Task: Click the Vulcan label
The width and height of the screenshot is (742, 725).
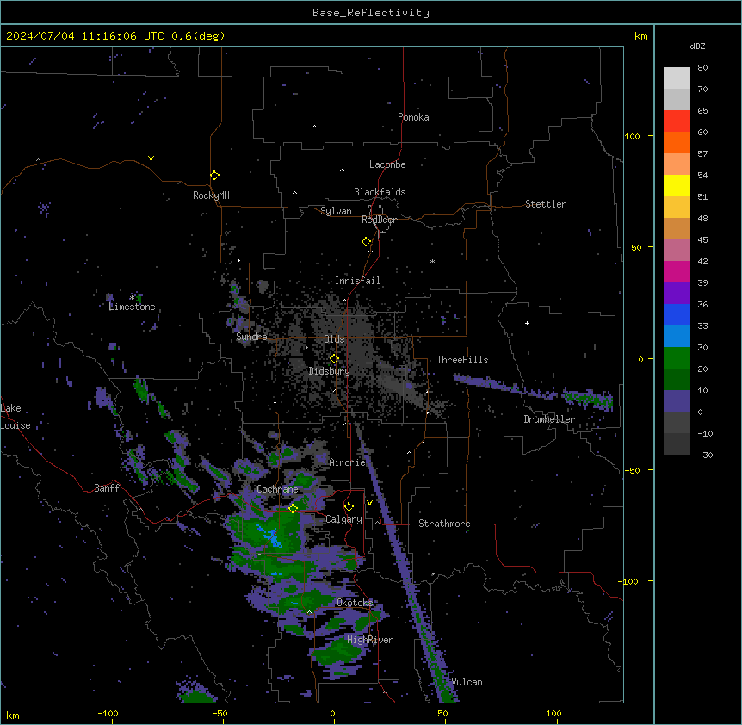Action: tap(467, 682)
